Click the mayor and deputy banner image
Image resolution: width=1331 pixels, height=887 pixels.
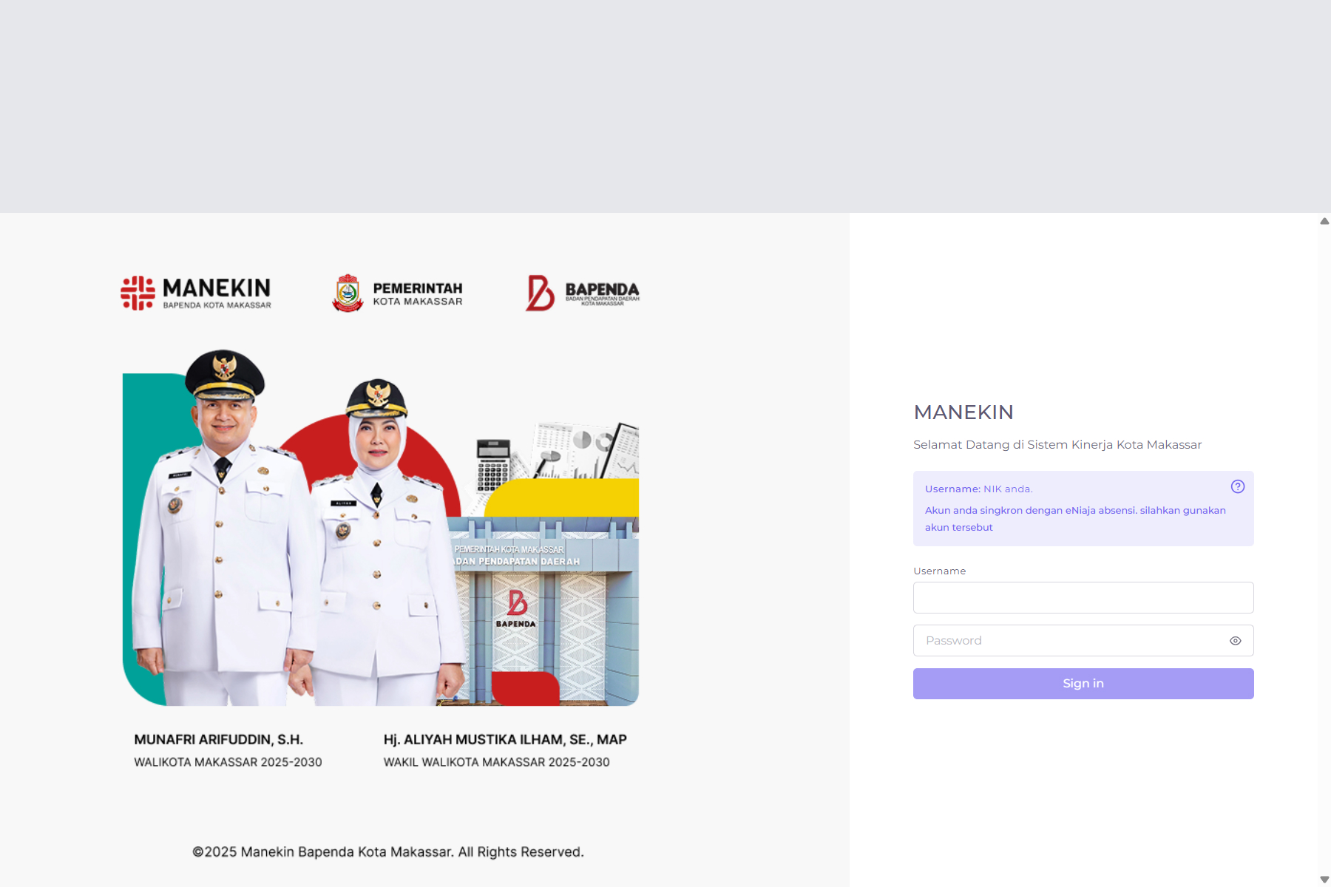point(381,527)
